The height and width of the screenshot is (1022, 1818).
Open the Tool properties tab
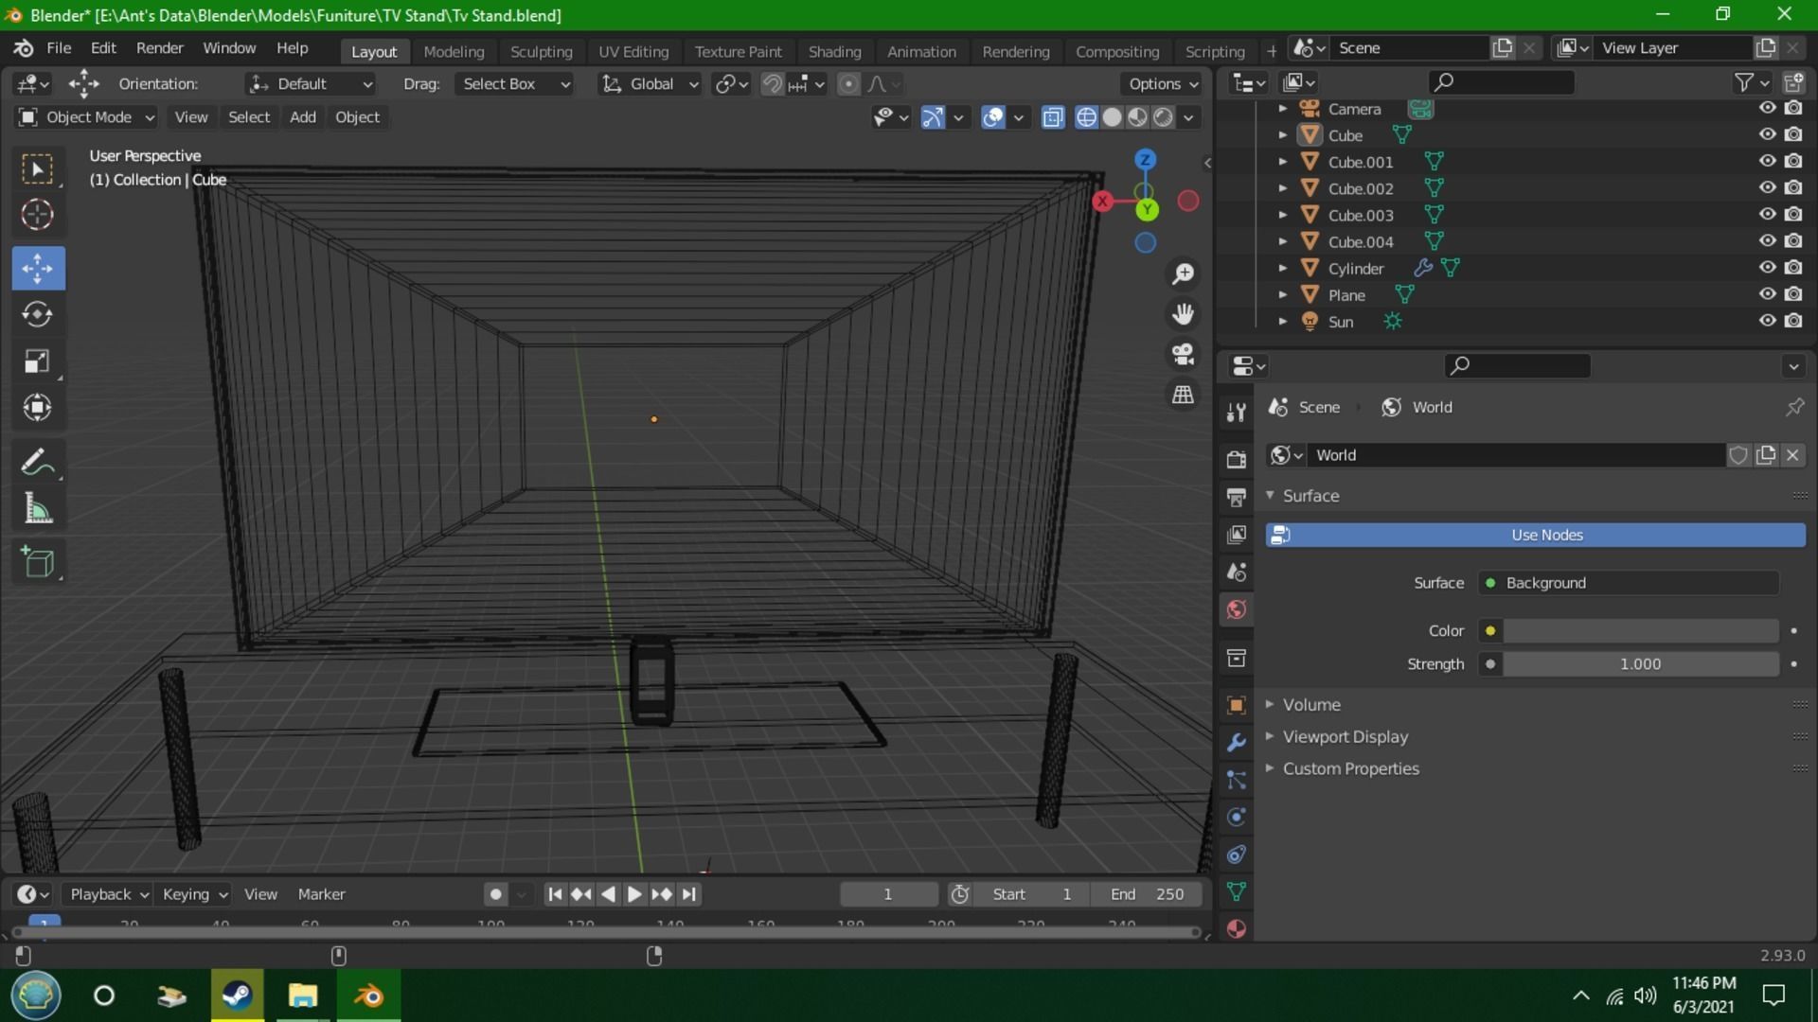click(x=1236, y=412)
